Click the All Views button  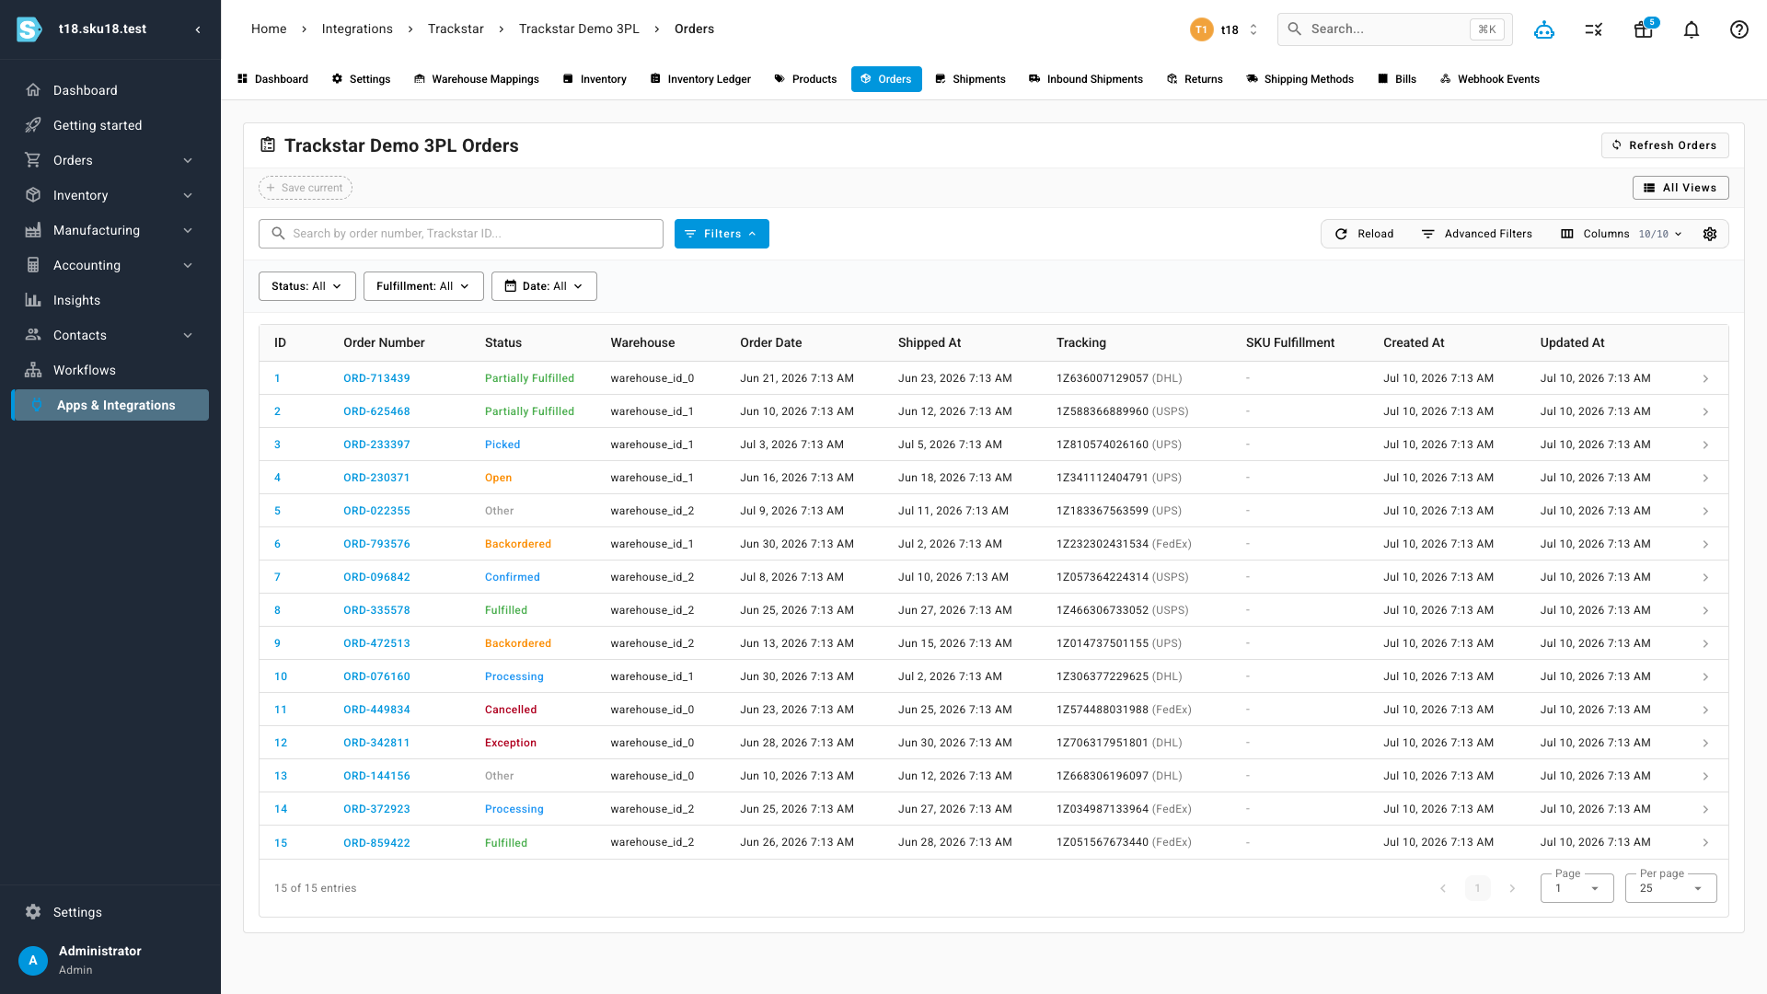tap(1680, 188)
